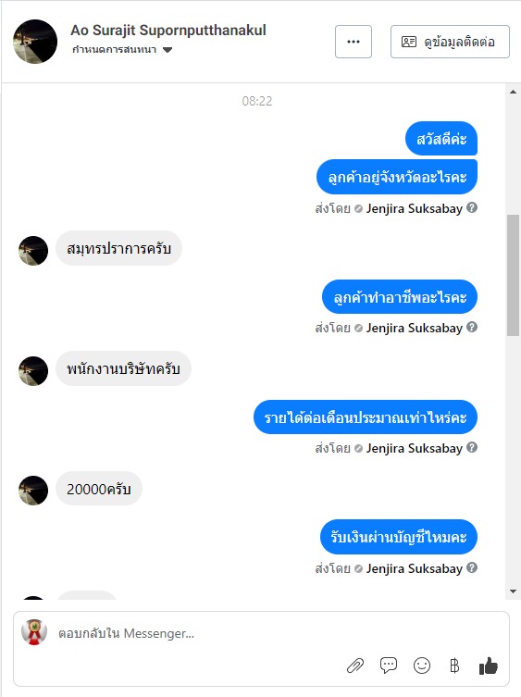Screen dimensions: 521x697
Task: Click the 20000ครับ message bubble
Action: (99, 489)
